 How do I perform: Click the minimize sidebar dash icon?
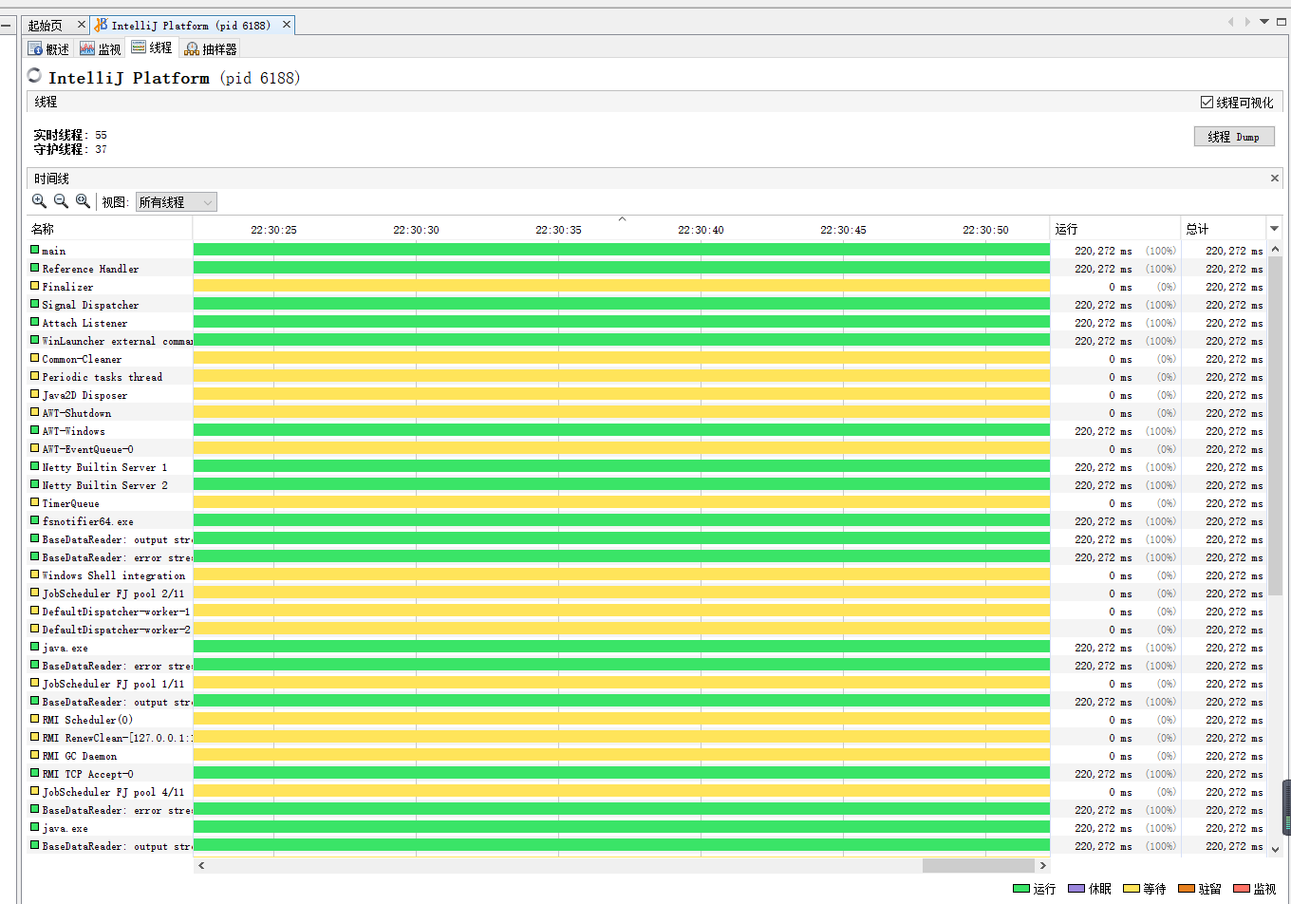click(6, 25)
